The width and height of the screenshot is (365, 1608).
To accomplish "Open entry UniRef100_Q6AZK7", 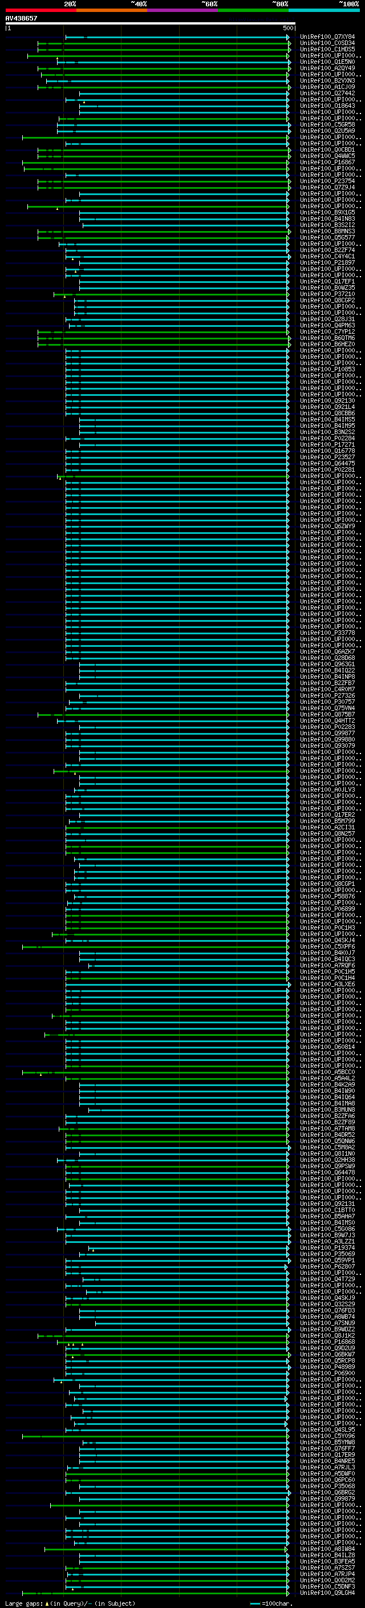I will coord(327,651).
